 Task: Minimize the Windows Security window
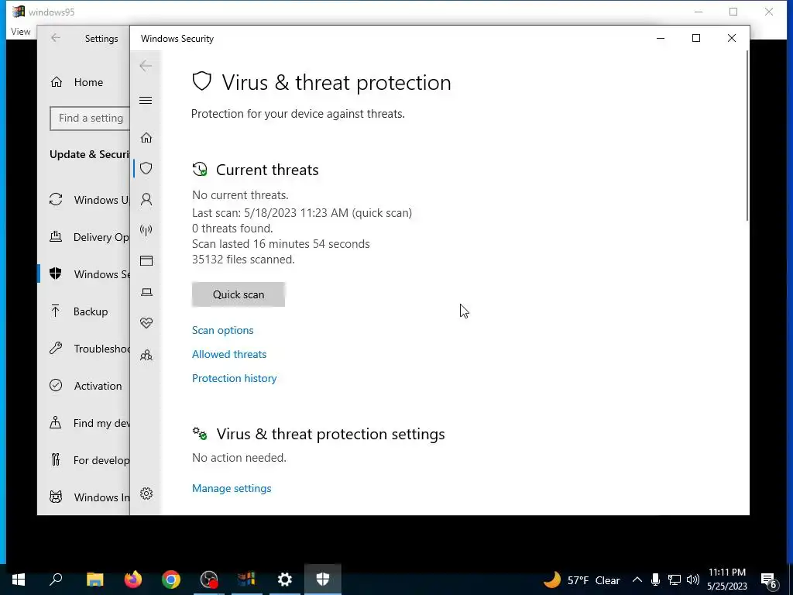coord(661,38)
